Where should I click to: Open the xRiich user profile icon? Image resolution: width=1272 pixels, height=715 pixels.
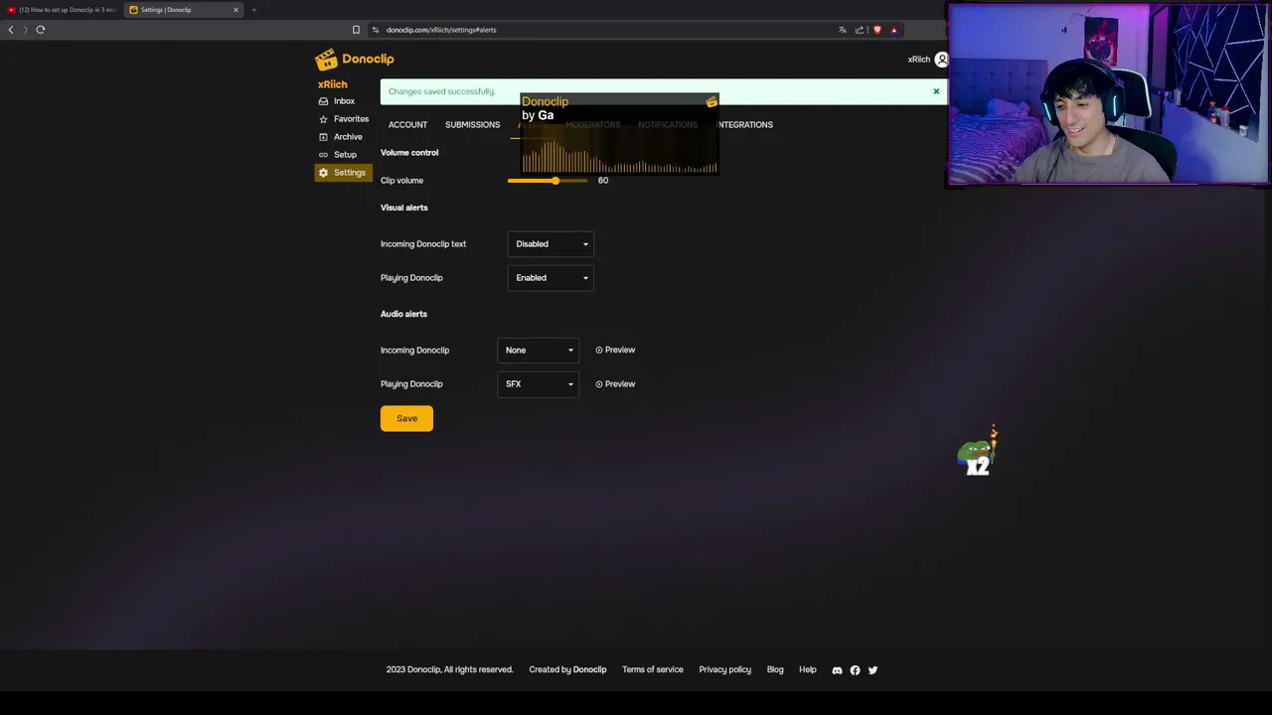tap(941, 60)
